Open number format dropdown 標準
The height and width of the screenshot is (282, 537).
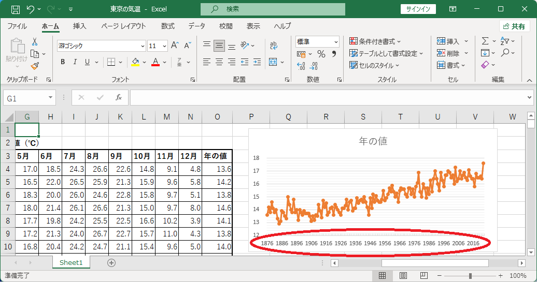tap(336, 42)
